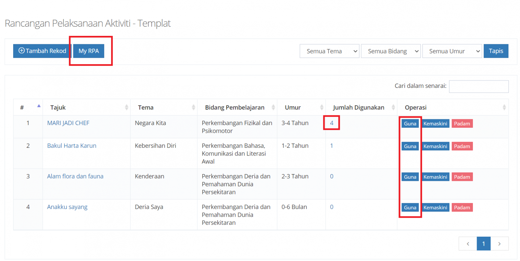Click the plus icon on Tambah Rekod
520x261 pixels.
[21, 51]
